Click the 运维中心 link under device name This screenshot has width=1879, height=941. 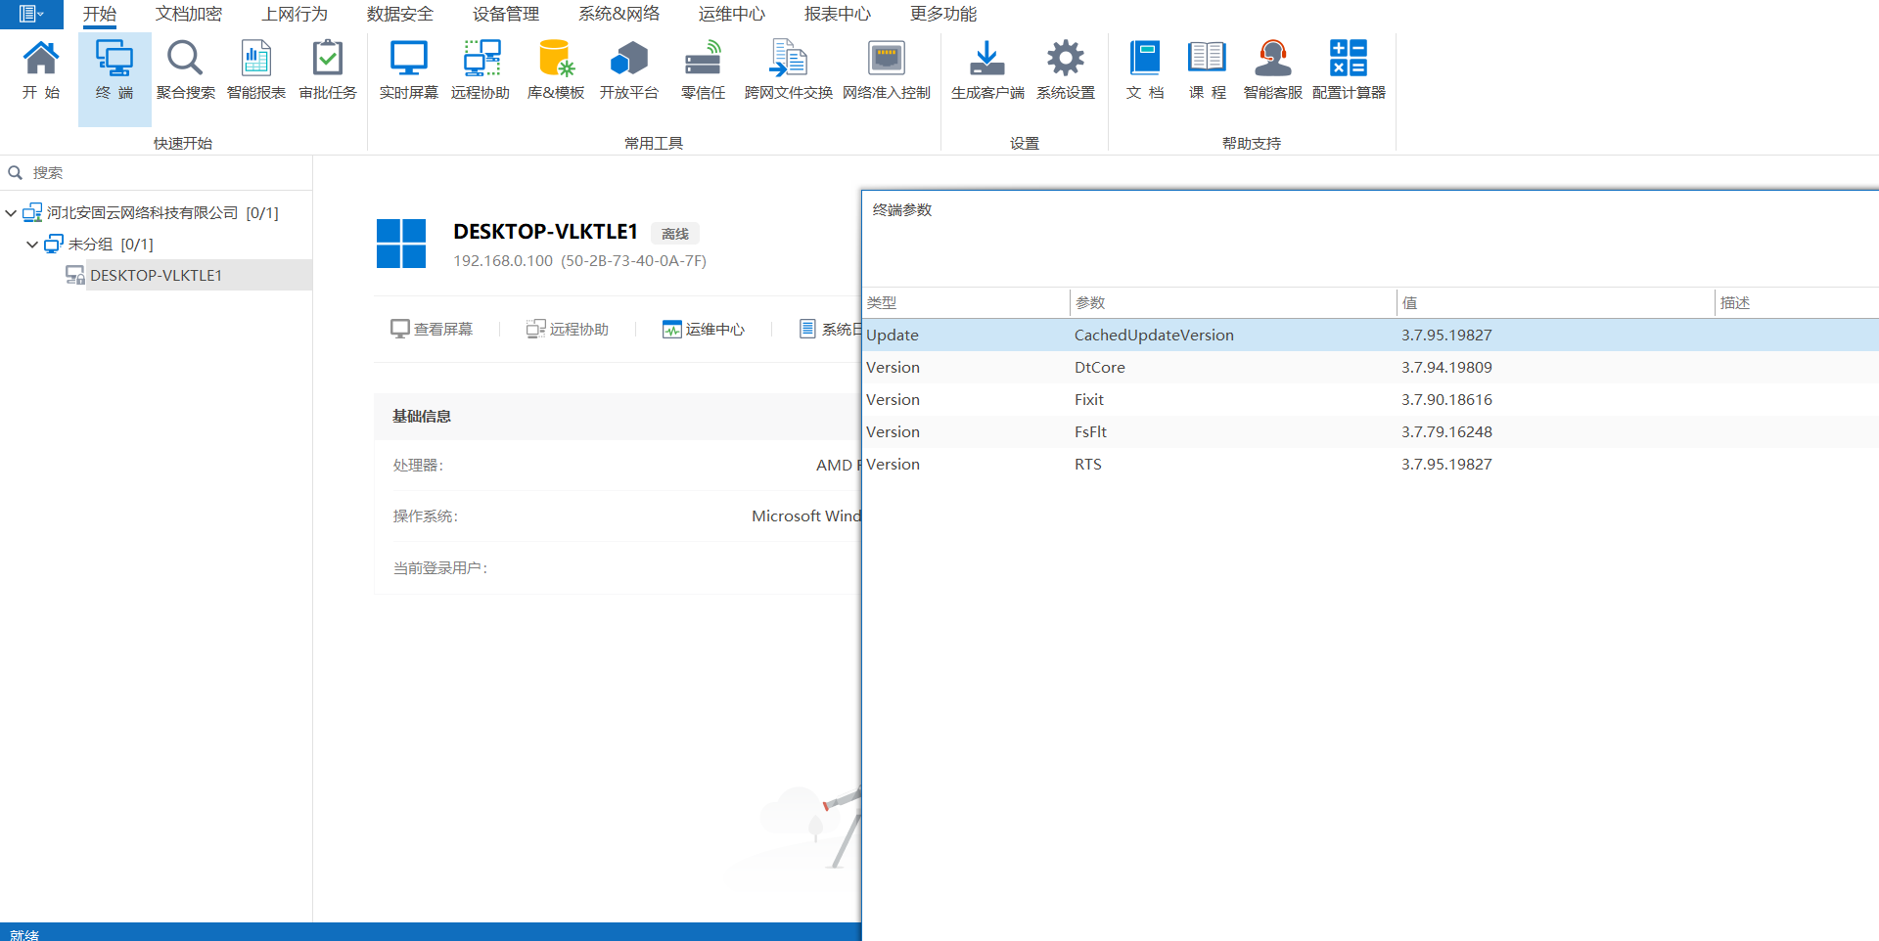(x=704, y=330)
